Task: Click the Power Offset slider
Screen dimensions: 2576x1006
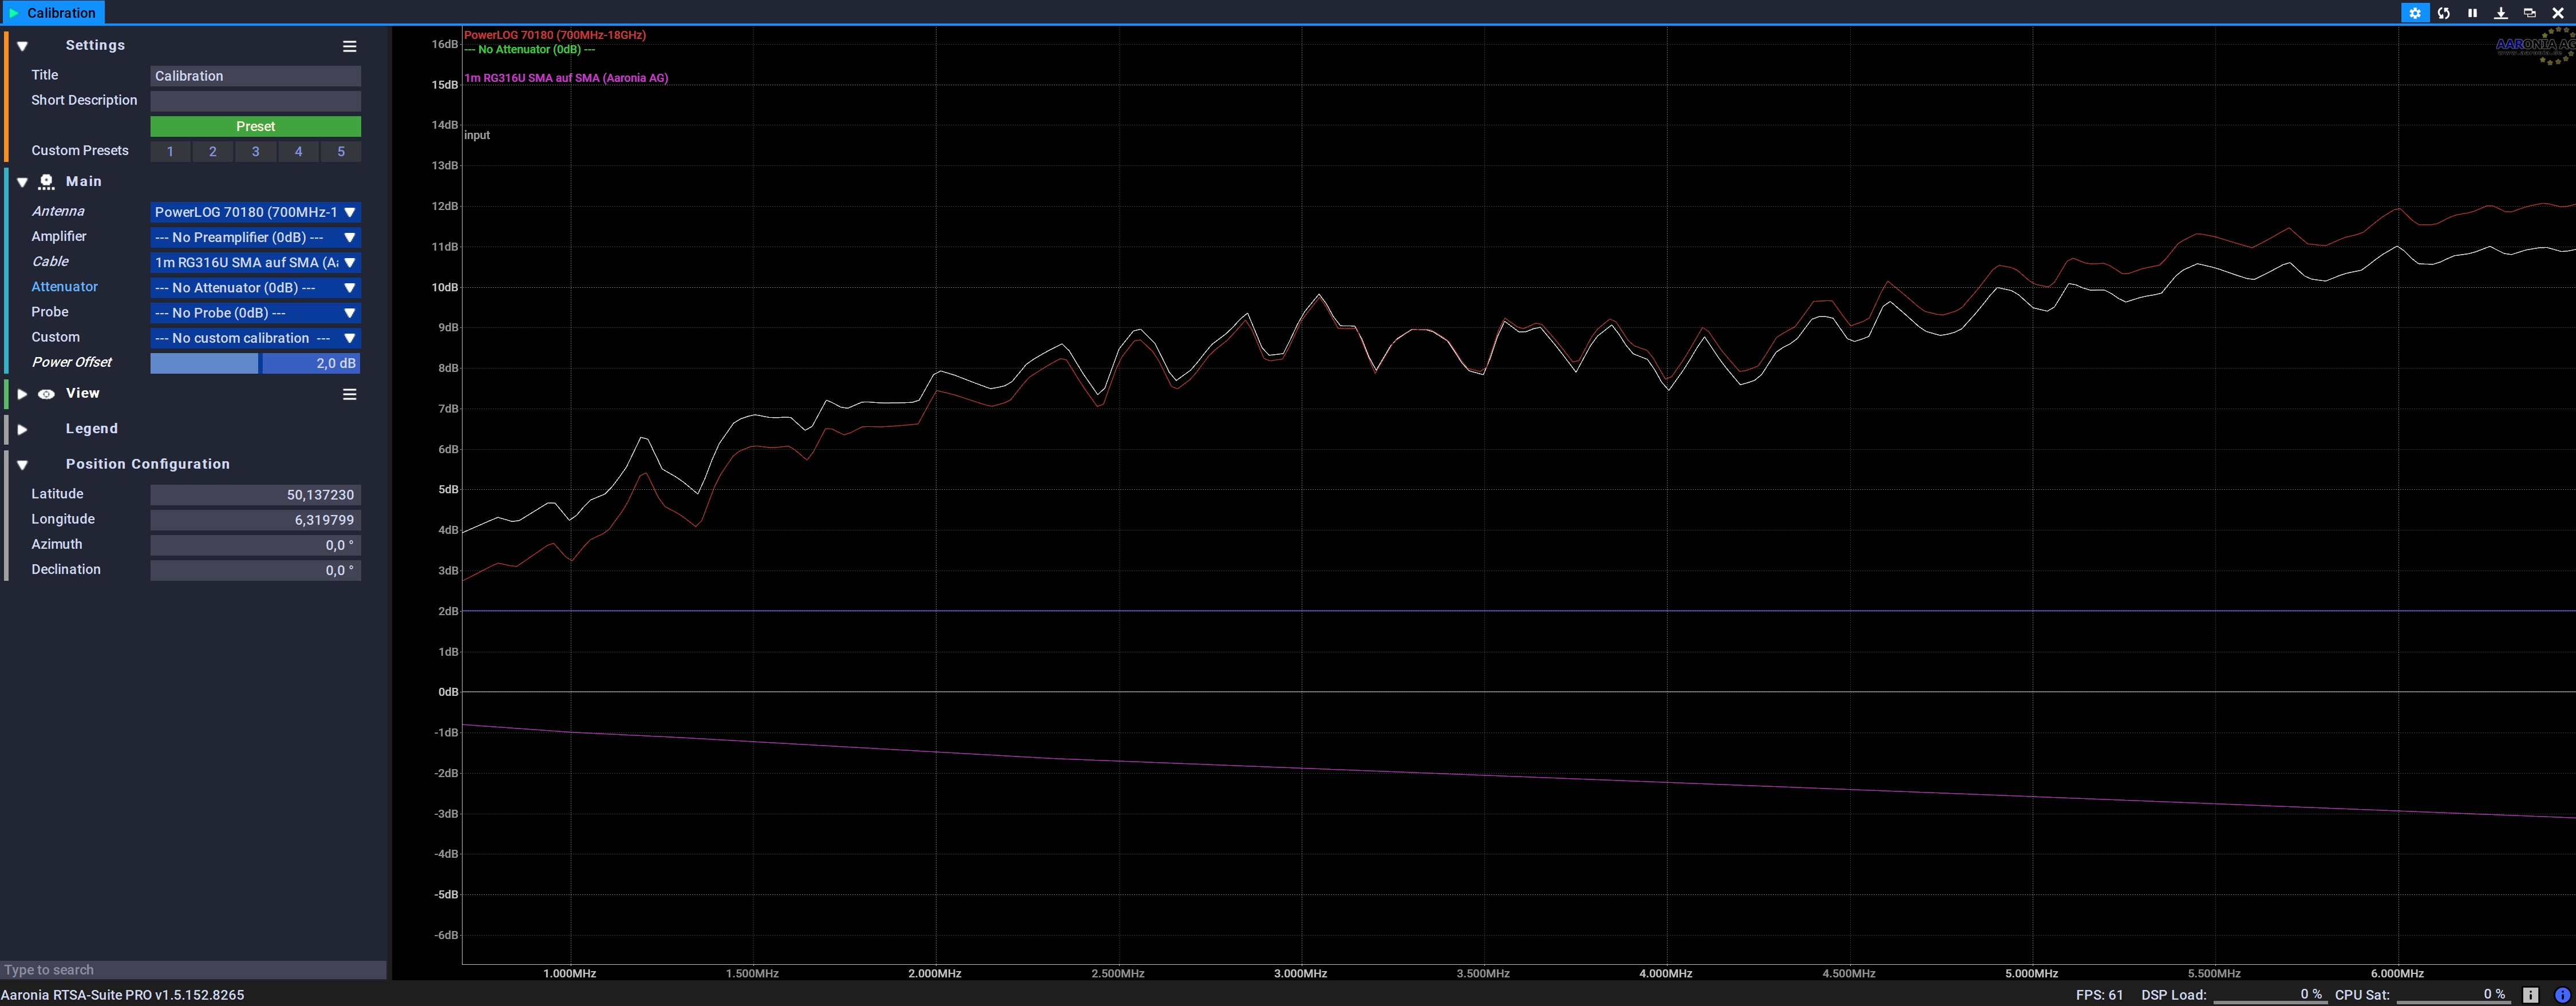Action: (x=255, y=363)
